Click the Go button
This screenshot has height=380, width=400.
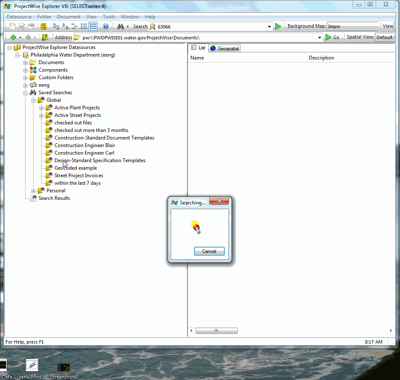point(332,37)
